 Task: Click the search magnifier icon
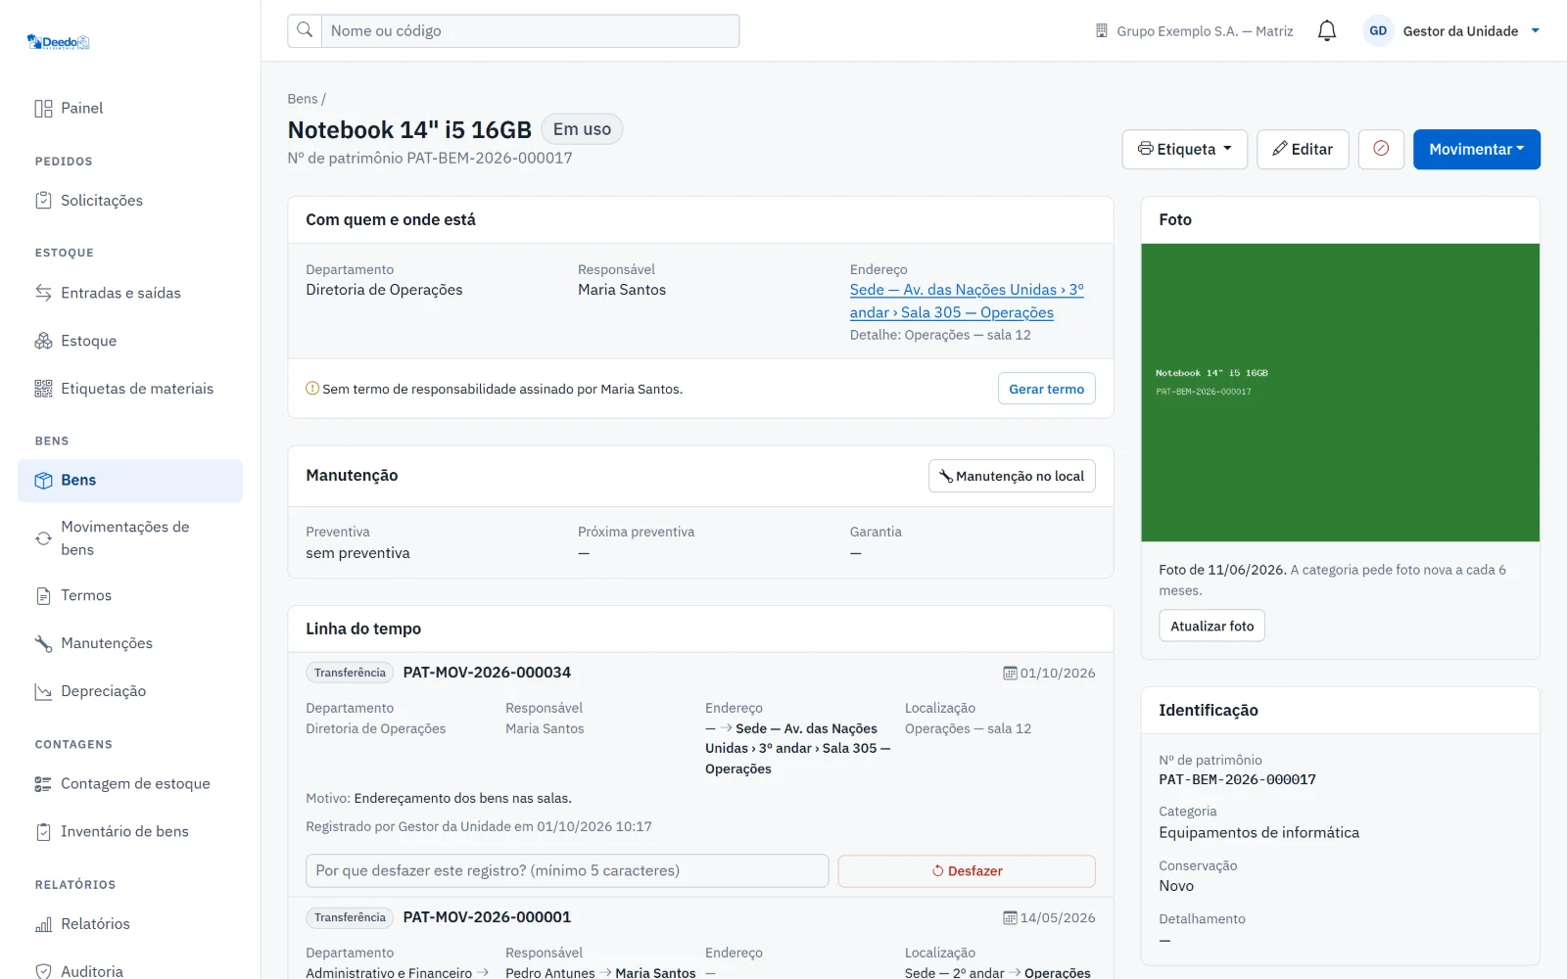click(305, 30)
